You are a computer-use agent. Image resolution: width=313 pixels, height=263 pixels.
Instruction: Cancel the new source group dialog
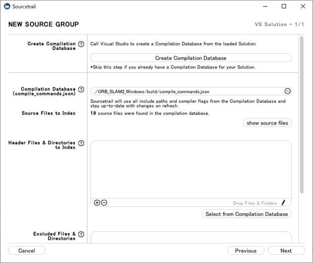pos(26,251)
